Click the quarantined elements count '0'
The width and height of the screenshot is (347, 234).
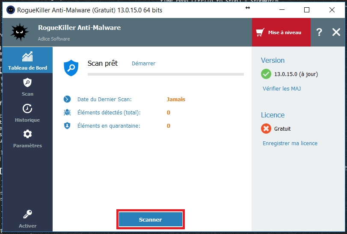click(169, 126)
